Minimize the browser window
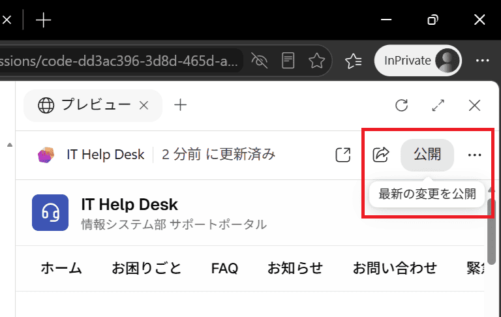Viewport: 501px width, 317px height. pos(386,20)
